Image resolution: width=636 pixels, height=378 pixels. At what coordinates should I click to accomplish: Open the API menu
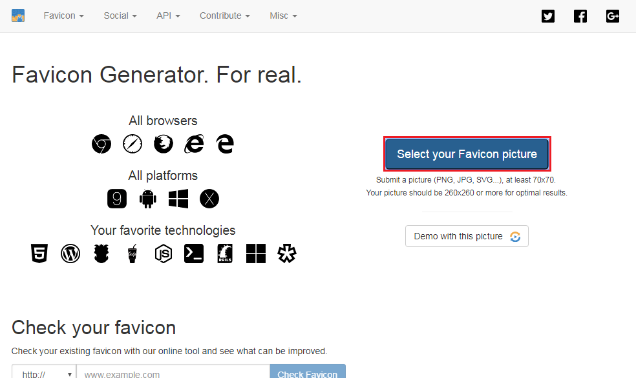[168, 15]
